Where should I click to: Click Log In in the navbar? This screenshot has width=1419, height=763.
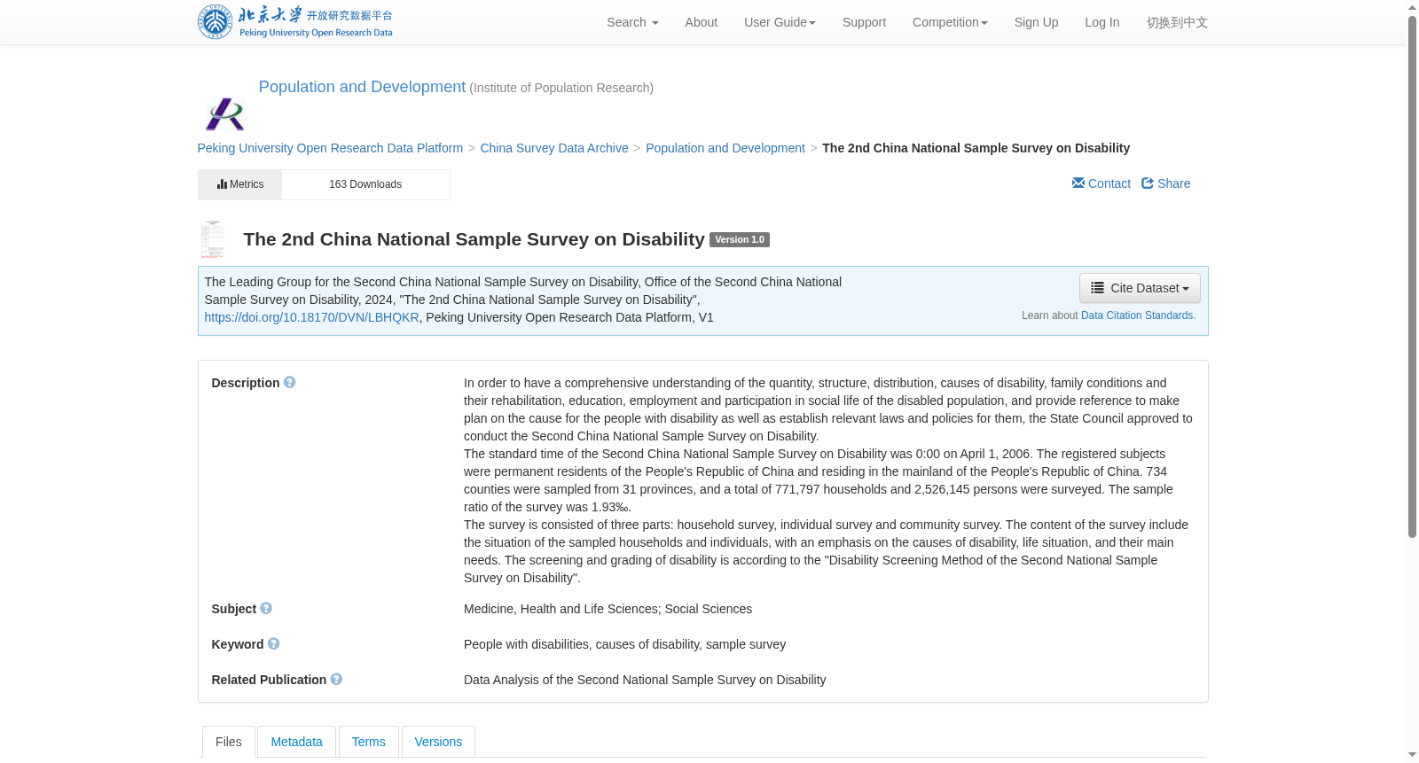coord(1102,22)
